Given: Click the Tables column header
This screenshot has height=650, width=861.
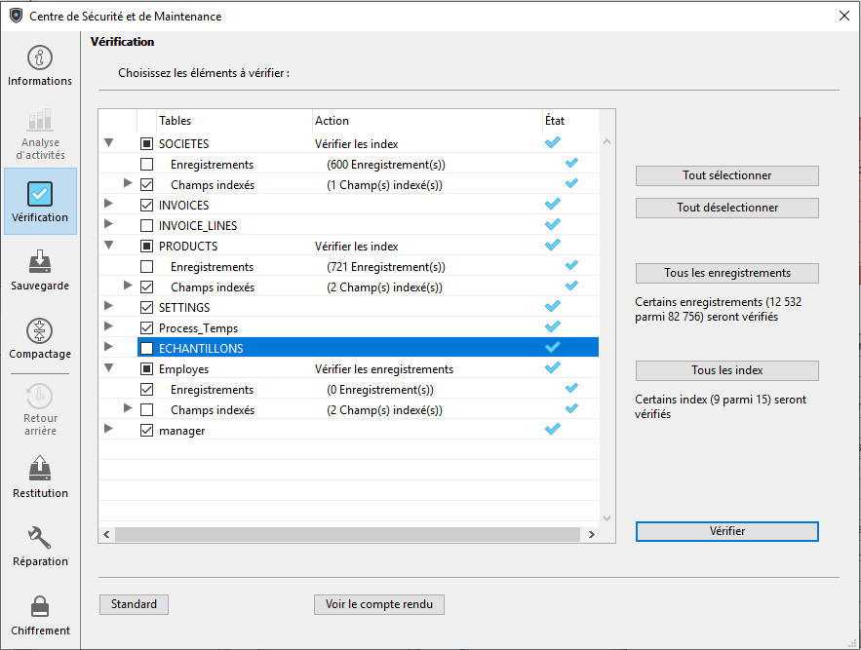Looking at the screenshot, I should pyautogui.click(x=176, y=121).
